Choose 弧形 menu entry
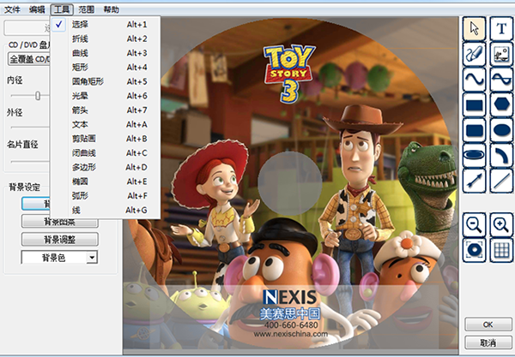Viewport: 515px width, 357px height. point(105,196)
